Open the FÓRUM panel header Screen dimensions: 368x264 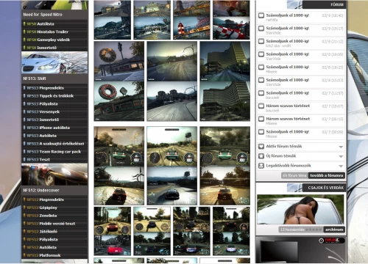(x=324, y=4)
